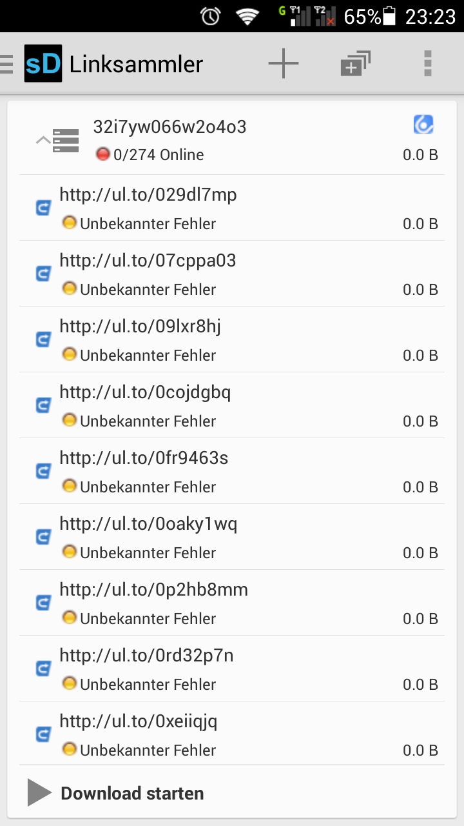This screenshot has width=464, height=826.
Task: Open the three-dot overflow menu
Action: click(x=427, y=64)
